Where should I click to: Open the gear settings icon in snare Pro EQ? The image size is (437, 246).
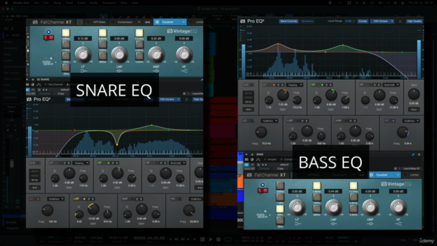click(x=186, y=99)
